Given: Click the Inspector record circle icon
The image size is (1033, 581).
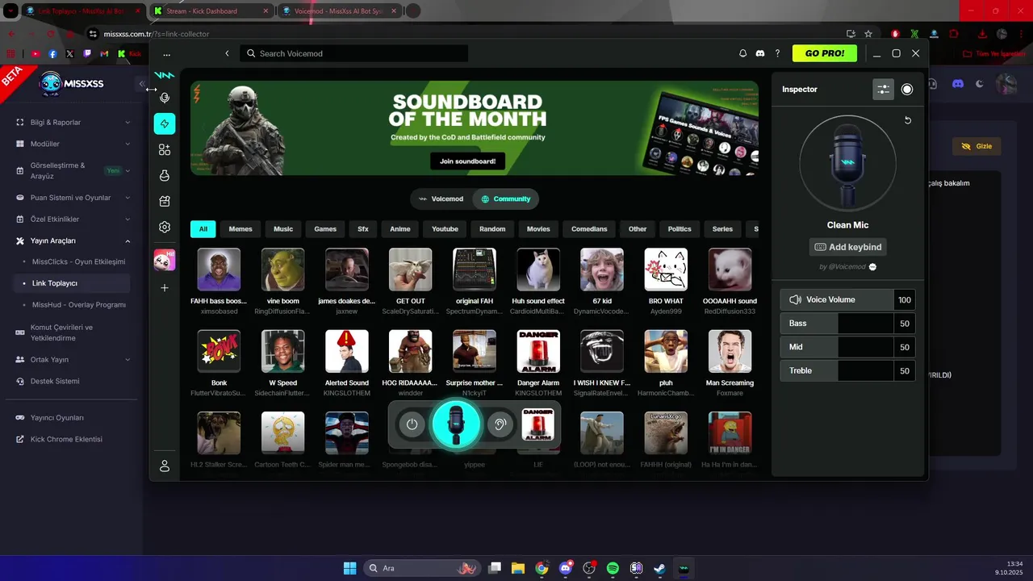Looking at the screenshot, I should tap(907, 89).
